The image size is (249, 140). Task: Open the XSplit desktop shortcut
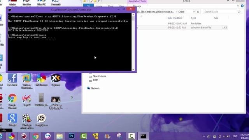56,80
